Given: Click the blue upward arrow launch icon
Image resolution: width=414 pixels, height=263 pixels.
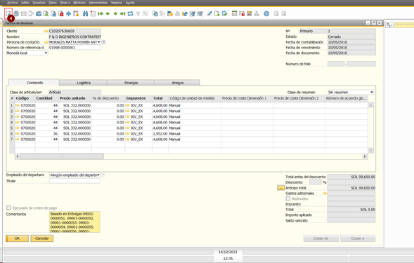Looking at the screenshot, I should pos(68,13).
